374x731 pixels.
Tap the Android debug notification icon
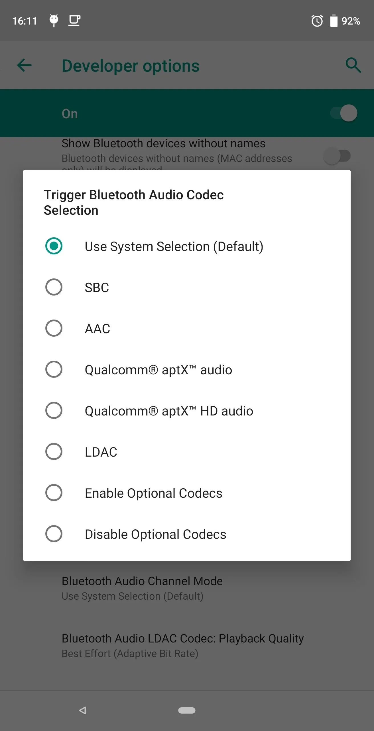click(x=54, y=21)
